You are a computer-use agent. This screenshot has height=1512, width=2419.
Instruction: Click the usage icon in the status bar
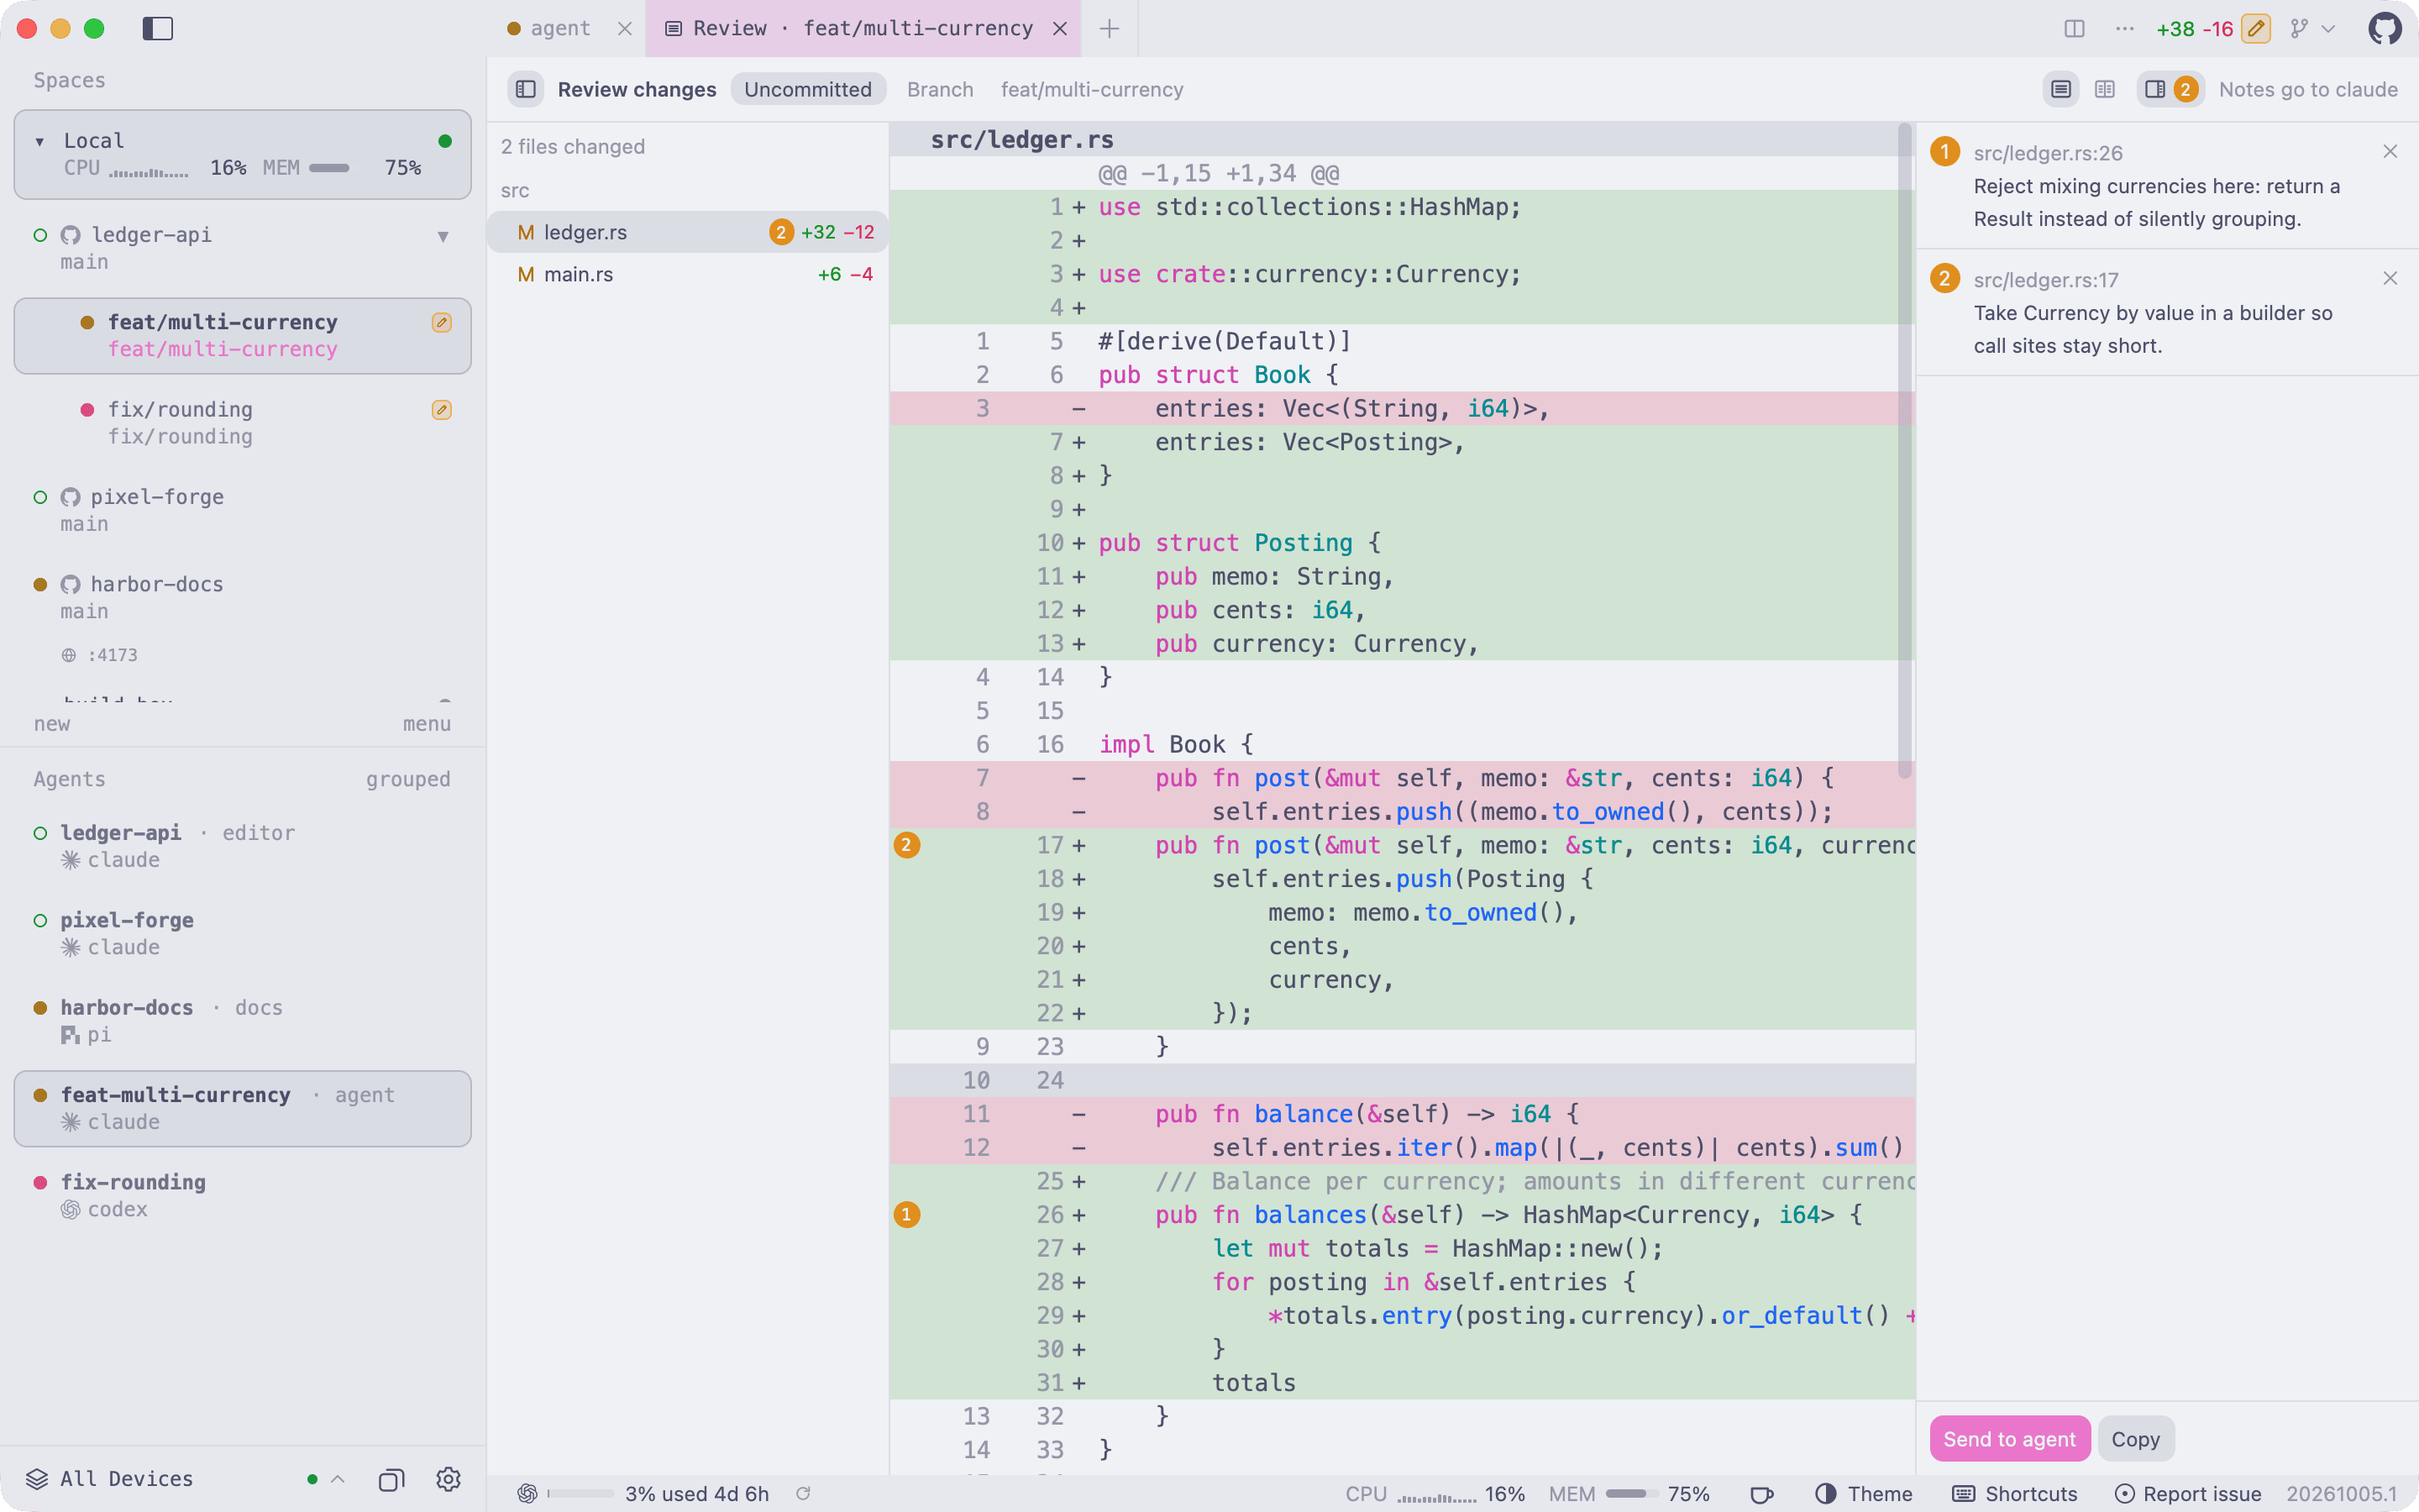527,1493
